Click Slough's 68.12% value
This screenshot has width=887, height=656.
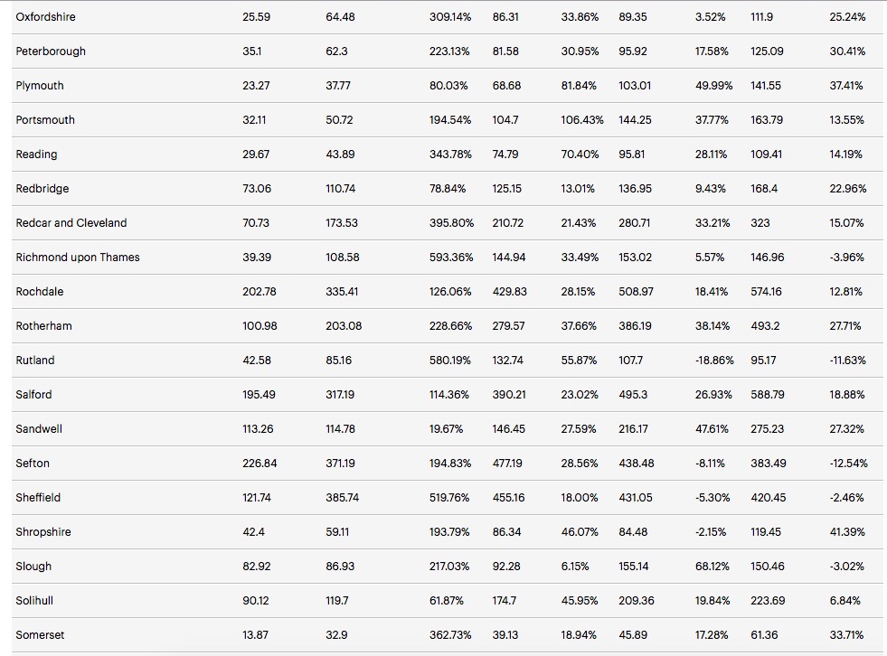click(x=712, y=567)
